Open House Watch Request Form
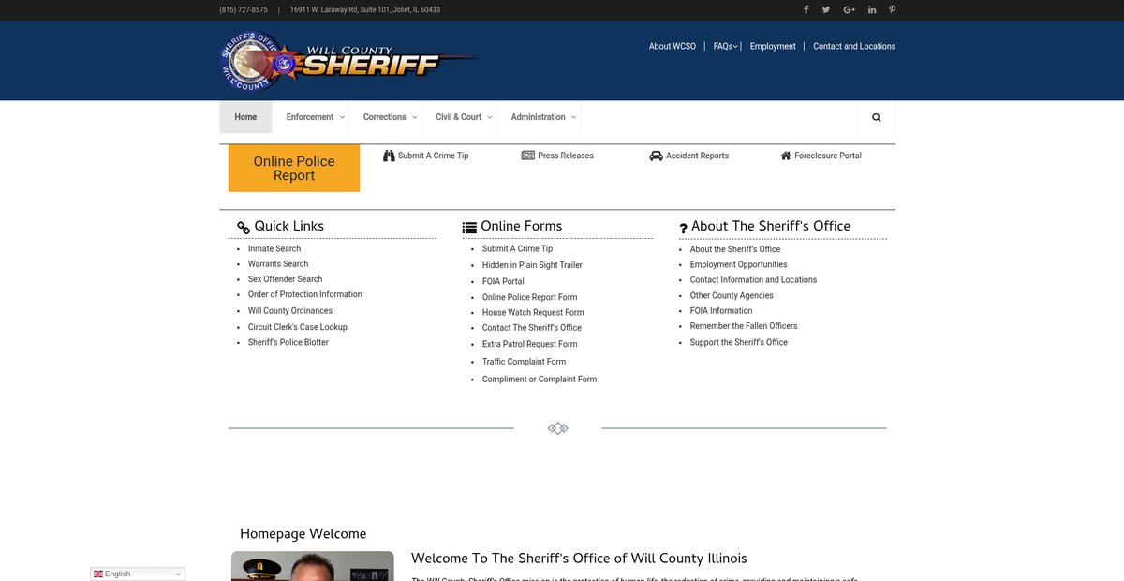Viewport: 1124px width, 581px height. click(x=533, y=313)
